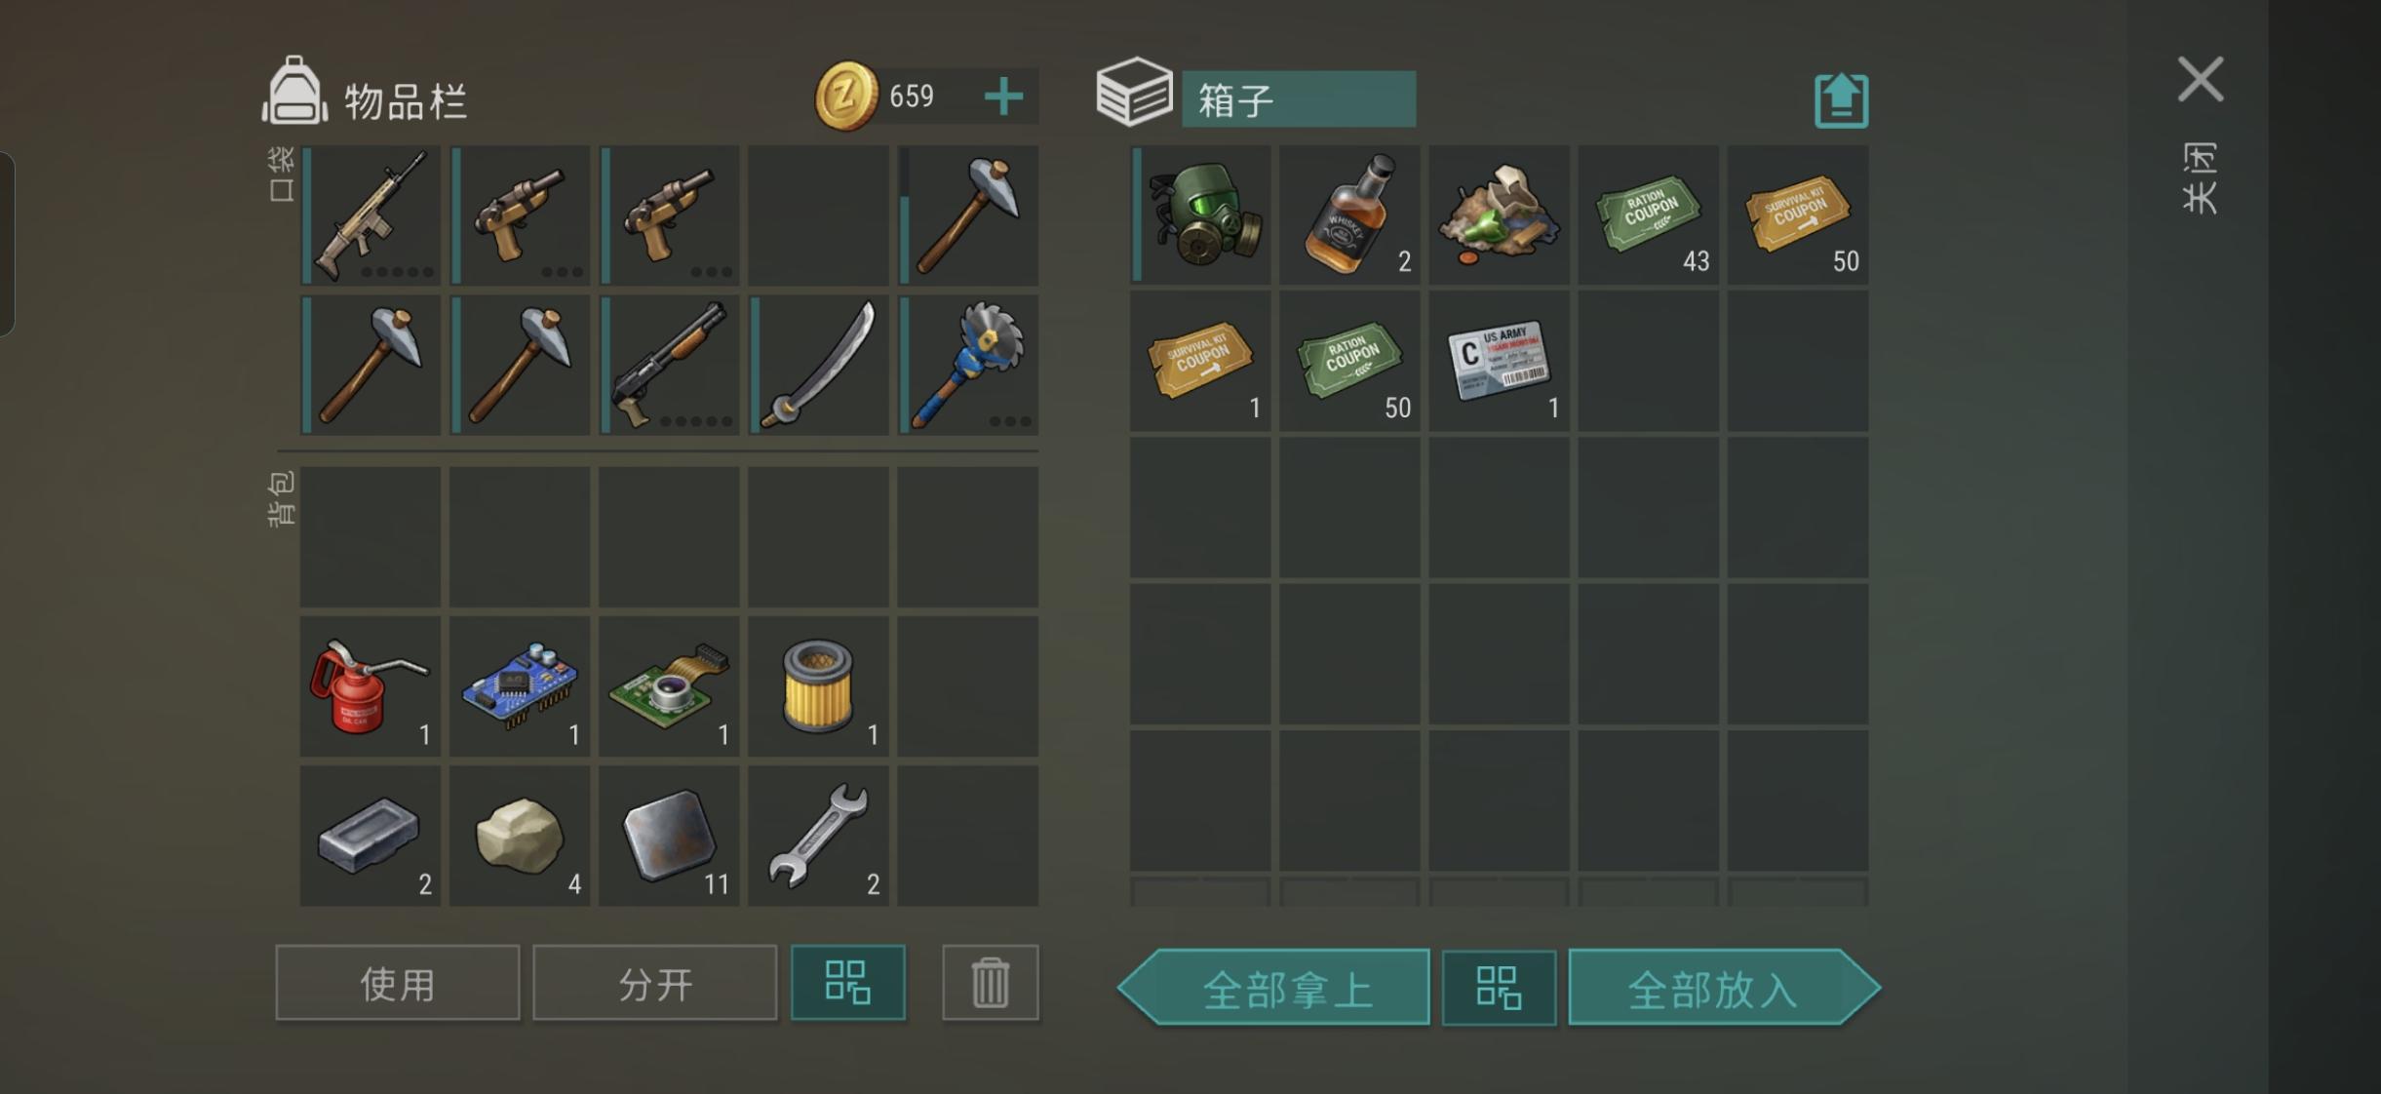
Task: Select the katana sword in pocket
Action: tap(818, 366)
